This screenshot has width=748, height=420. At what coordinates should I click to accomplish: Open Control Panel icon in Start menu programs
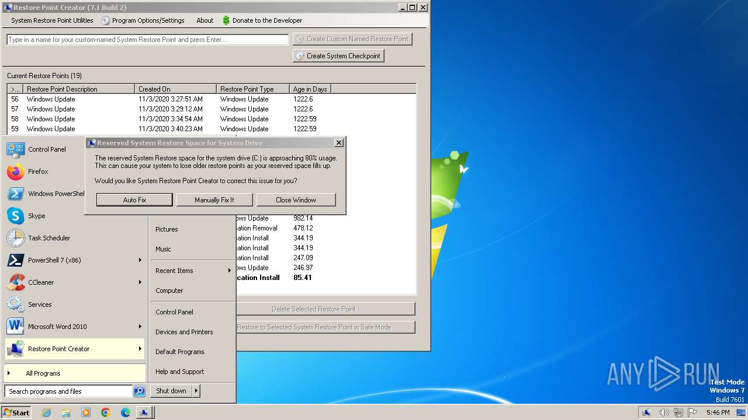click(16, 149)
